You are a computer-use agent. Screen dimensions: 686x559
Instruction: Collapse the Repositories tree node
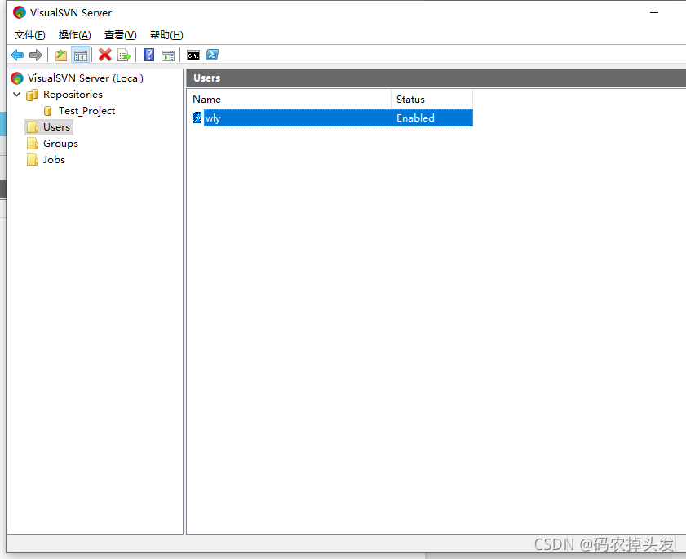click(x=16, y=94)
